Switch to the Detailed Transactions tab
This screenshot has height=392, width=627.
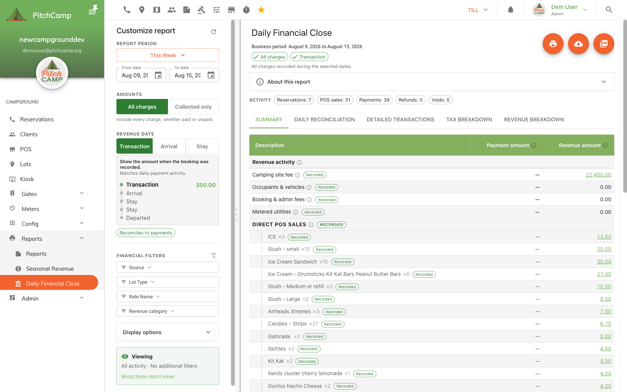tap(400, 119)
